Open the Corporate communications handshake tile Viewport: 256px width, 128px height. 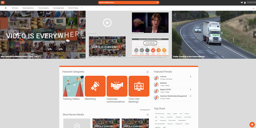click(117, 86)
